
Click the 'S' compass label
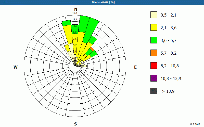point(75,124)
